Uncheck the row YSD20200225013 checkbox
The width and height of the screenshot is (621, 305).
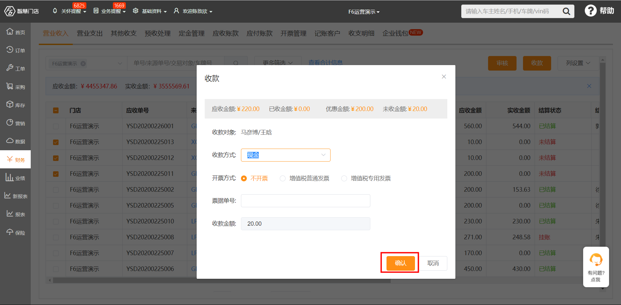click(x=56, y=142)
